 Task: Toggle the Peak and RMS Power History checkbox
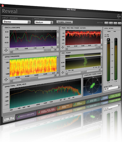click(x=39, y=112)
